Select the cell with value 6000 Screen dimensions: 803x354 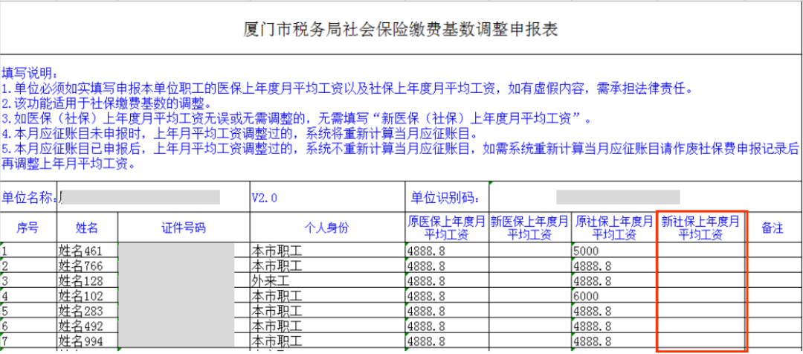613,296
